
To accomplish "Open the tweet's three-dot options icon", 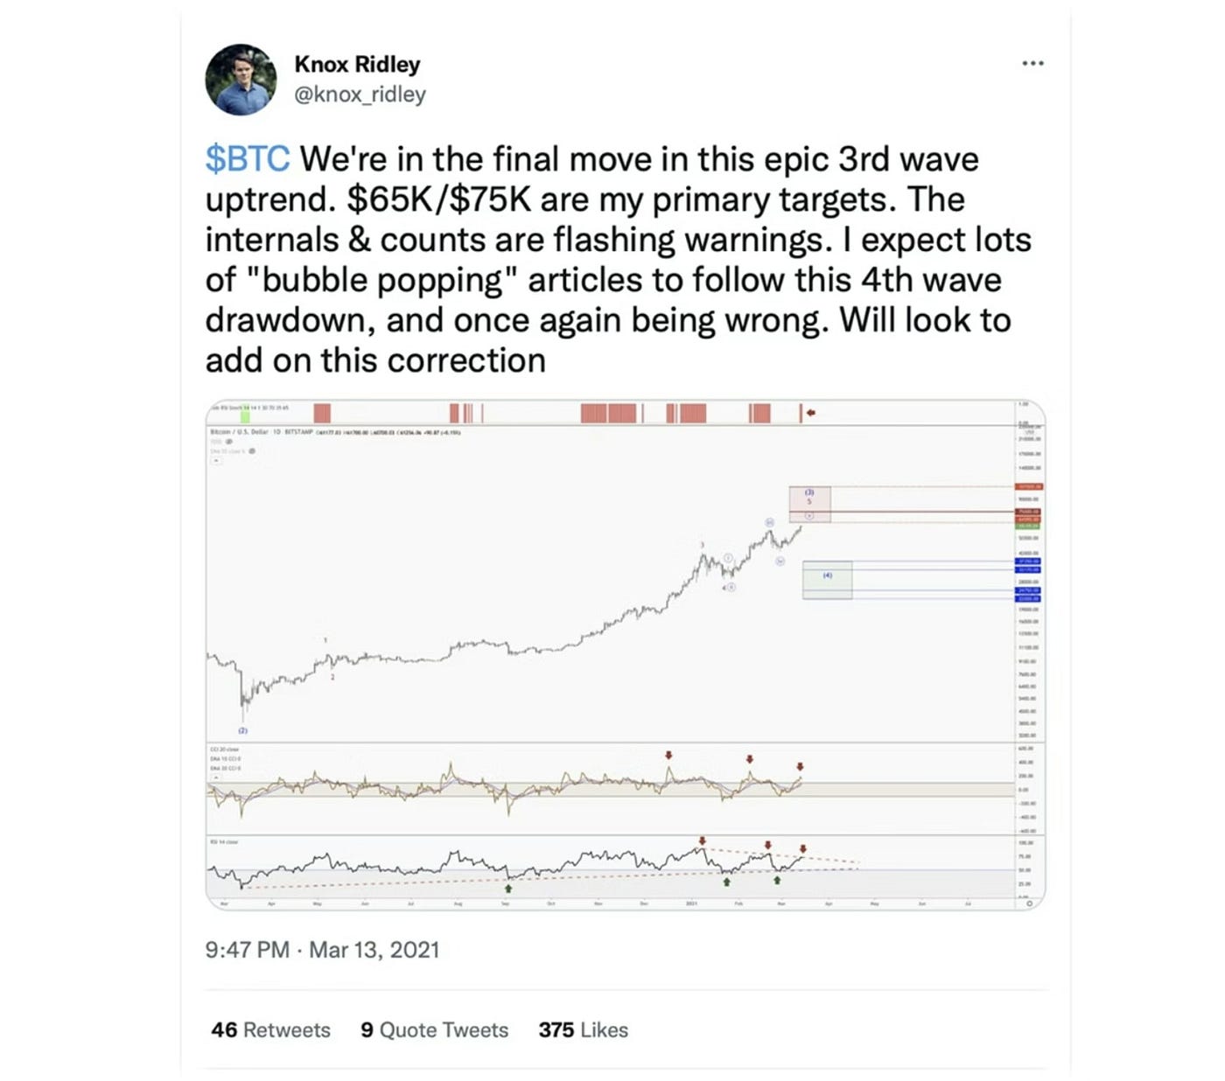I will coord(1033,62).
